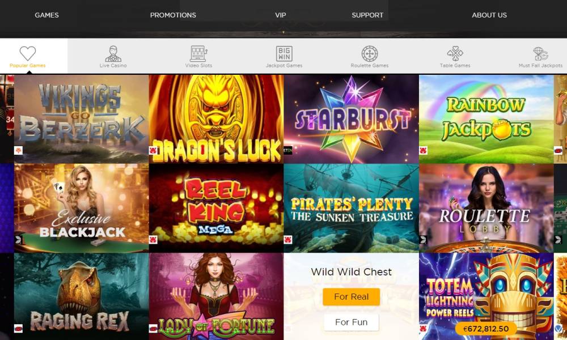567x340 pixels.
Task: Play Wild Wild Chest For Real
Action: coord(351,296)
